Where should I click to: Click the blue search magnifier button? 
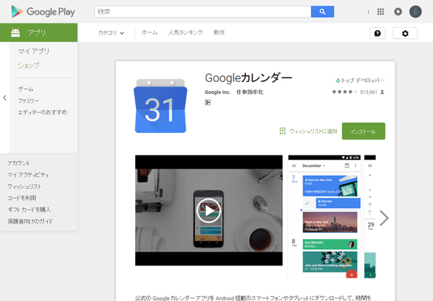click(322, 12)
